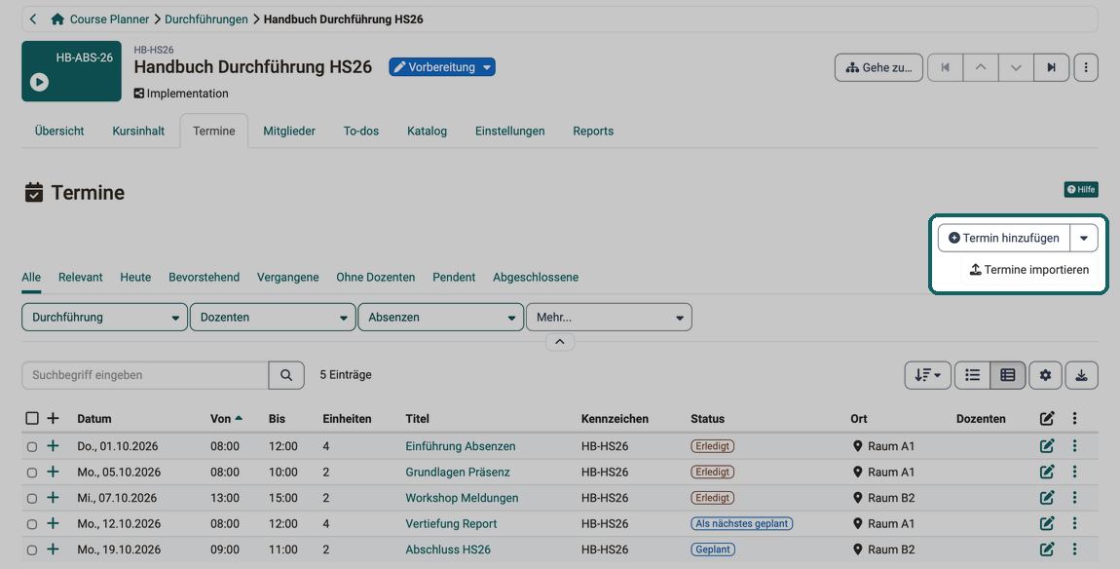Viewport: 1120px width, 569px height.
Task: Open the Vorbereitung status dropdown
Action: [442, 67]
